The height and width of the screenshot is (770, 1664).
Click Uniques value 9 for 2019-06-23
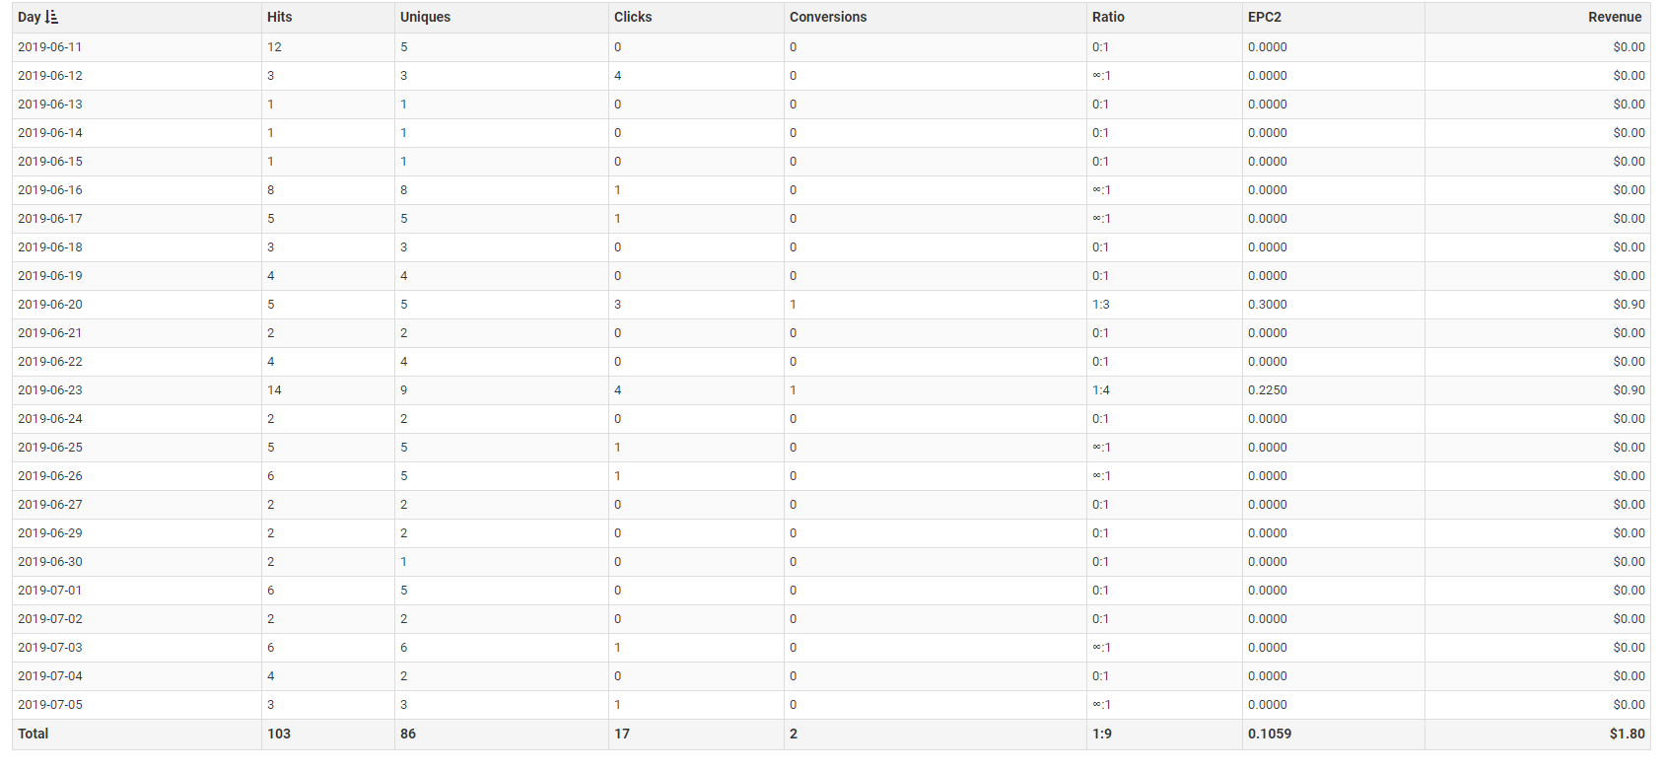click(403, 389)
